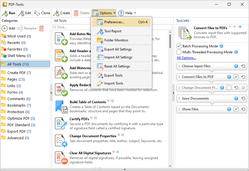The image size is (249, 171).
Task: Toggle the Convert Files to PDF step checkbox
Action: pos(236,77)
